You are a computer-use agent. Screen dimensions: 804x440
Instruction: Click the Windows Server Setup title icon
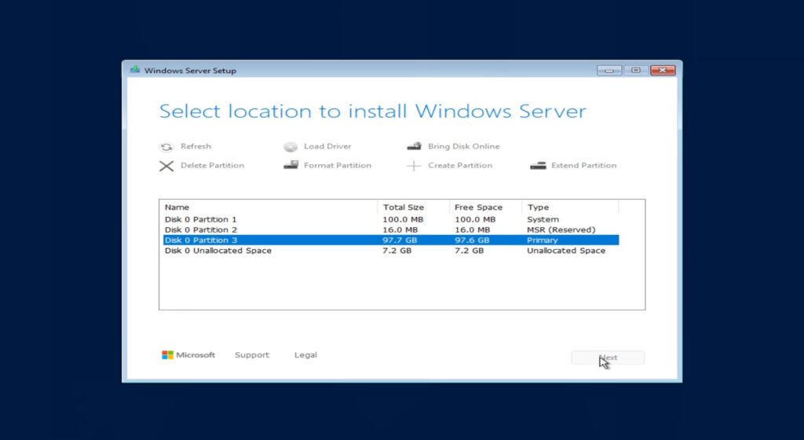(x=135, y=70)
